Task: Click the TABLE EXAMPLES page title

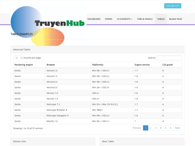Action: pyautogui.click(x=22, y=34)
